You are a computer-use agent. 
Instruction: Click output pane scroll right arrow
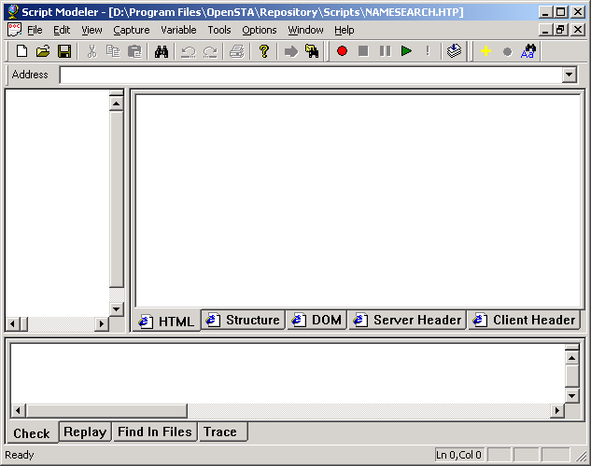point(556,410)
